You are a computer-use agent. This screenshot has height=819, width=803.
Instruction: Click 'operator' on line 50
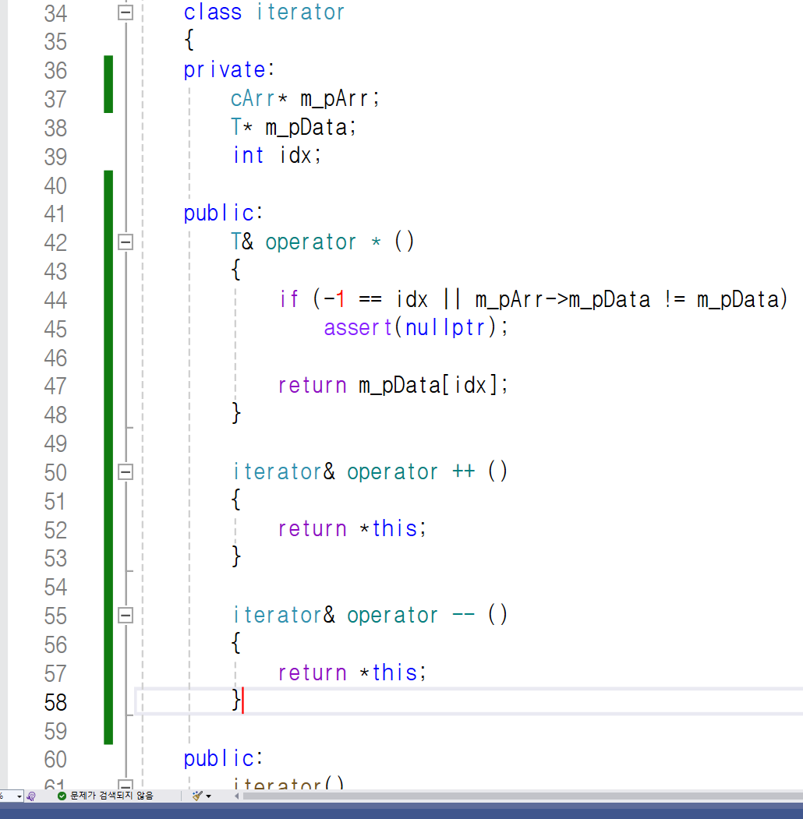tap(392, 472)
